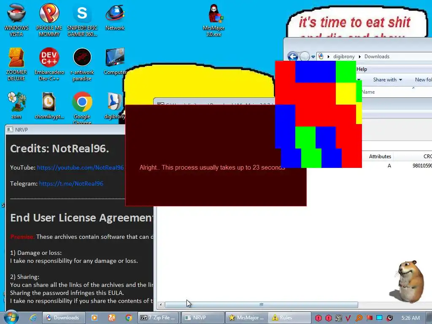Expand the recent pages dropdown in Explorer

313,57
